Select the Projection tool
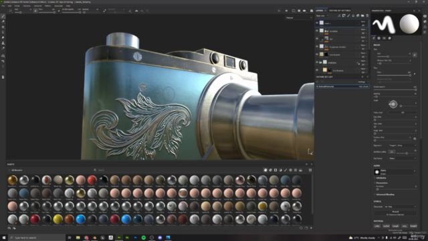The image size is (428, 241). [x=3, y=27]
